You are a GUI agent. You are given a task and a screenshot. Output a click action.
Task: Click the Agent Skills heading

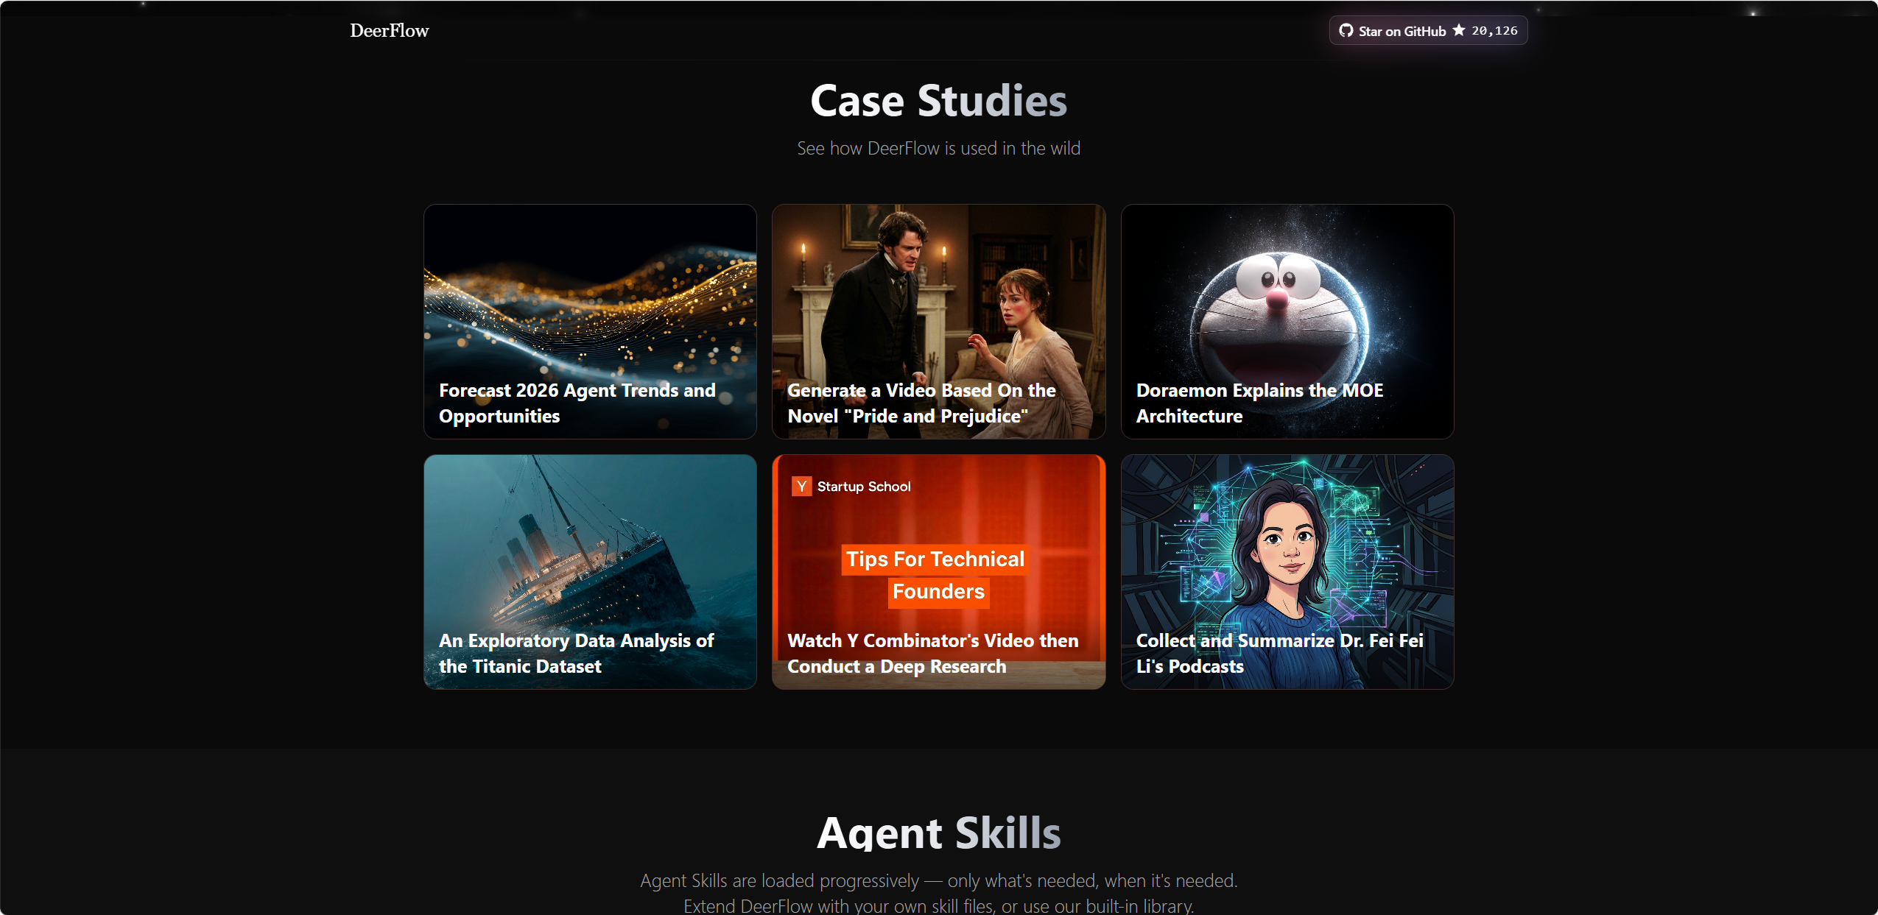(938, 833)
